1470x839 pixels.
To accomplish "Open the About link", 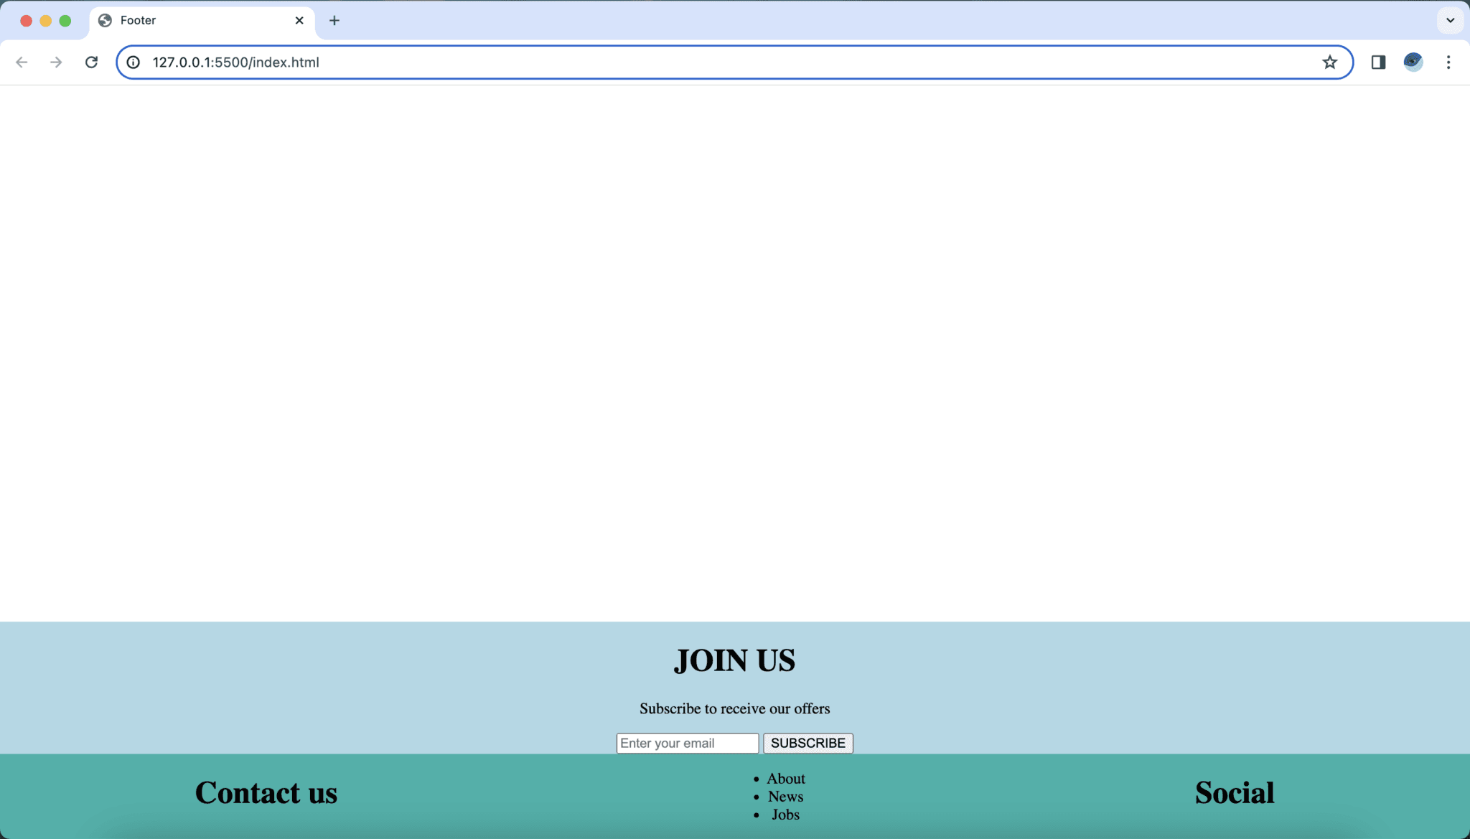I will [785, 778].
